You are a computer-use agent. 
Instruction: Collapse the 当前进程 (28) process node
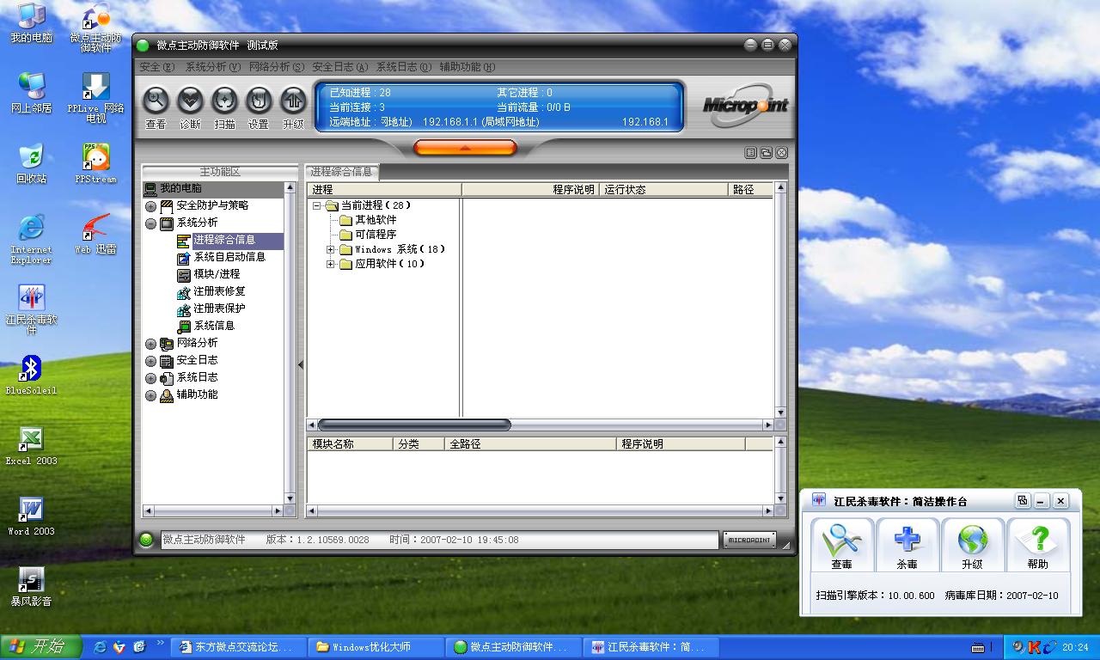(x=316, y=205)
